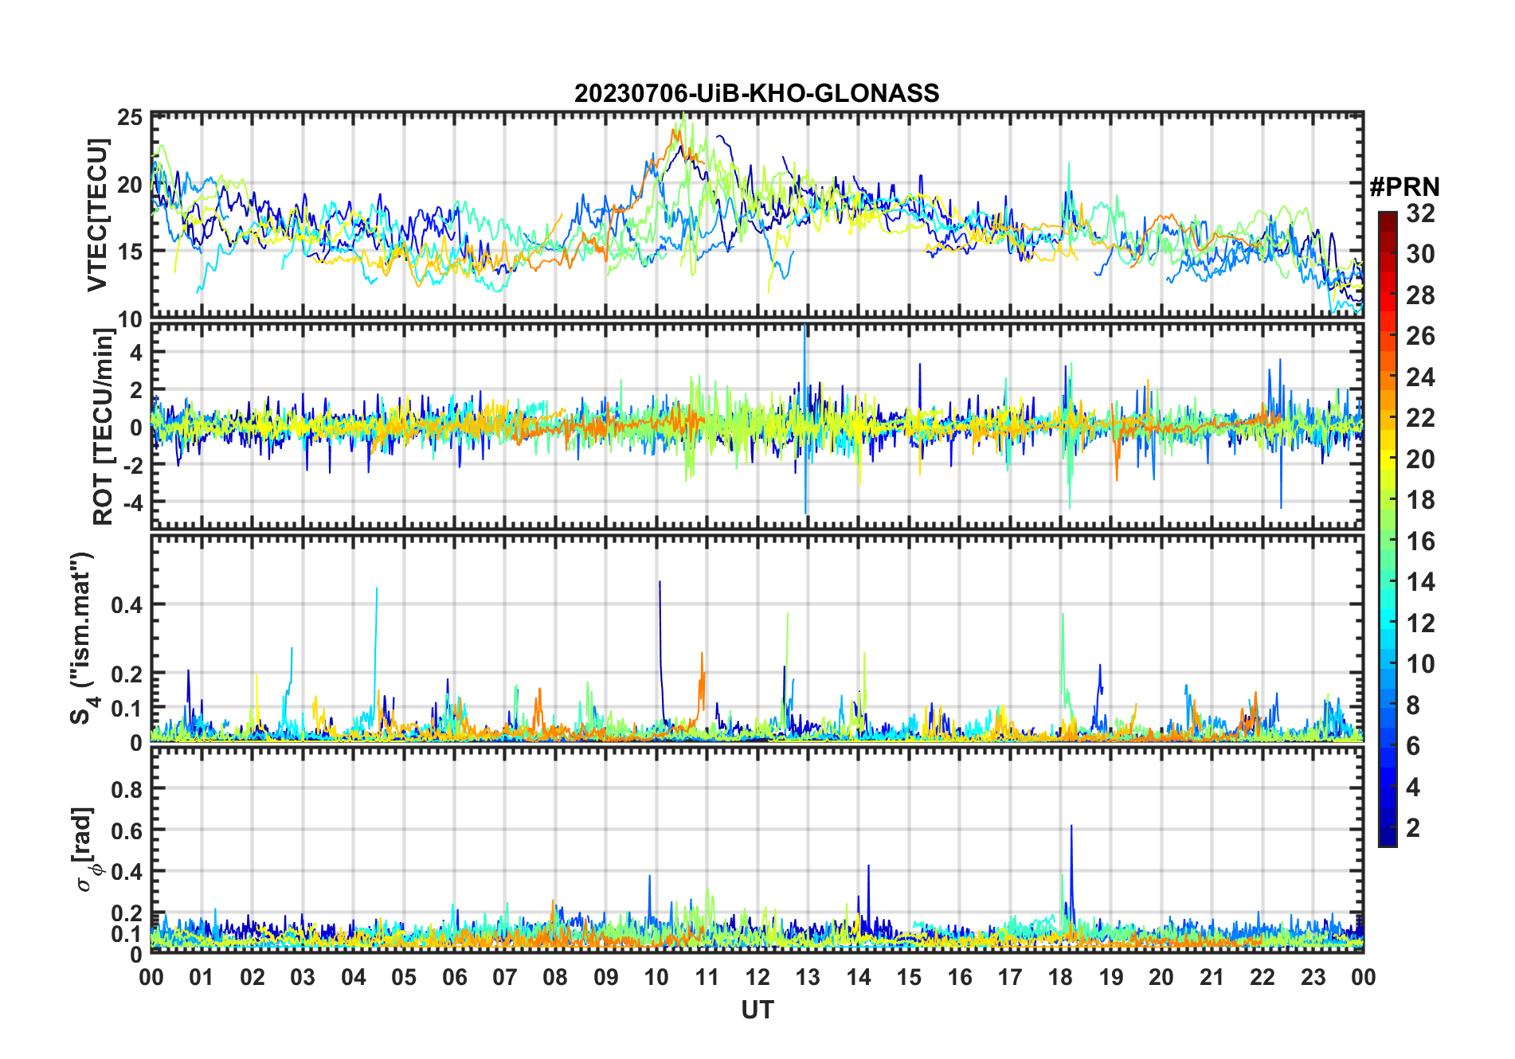Click the ROT [TECU/min] y-axis label
Viewport: 1515px width, 1059px height.
click(103, 426)
